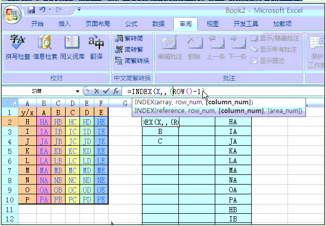Screen dimensions: 326x226
Task: Click the 中文简繁转换 group label
Action: 132,78
